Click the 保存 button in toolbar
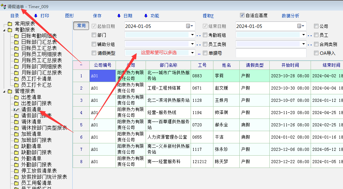 pos(97,16)
